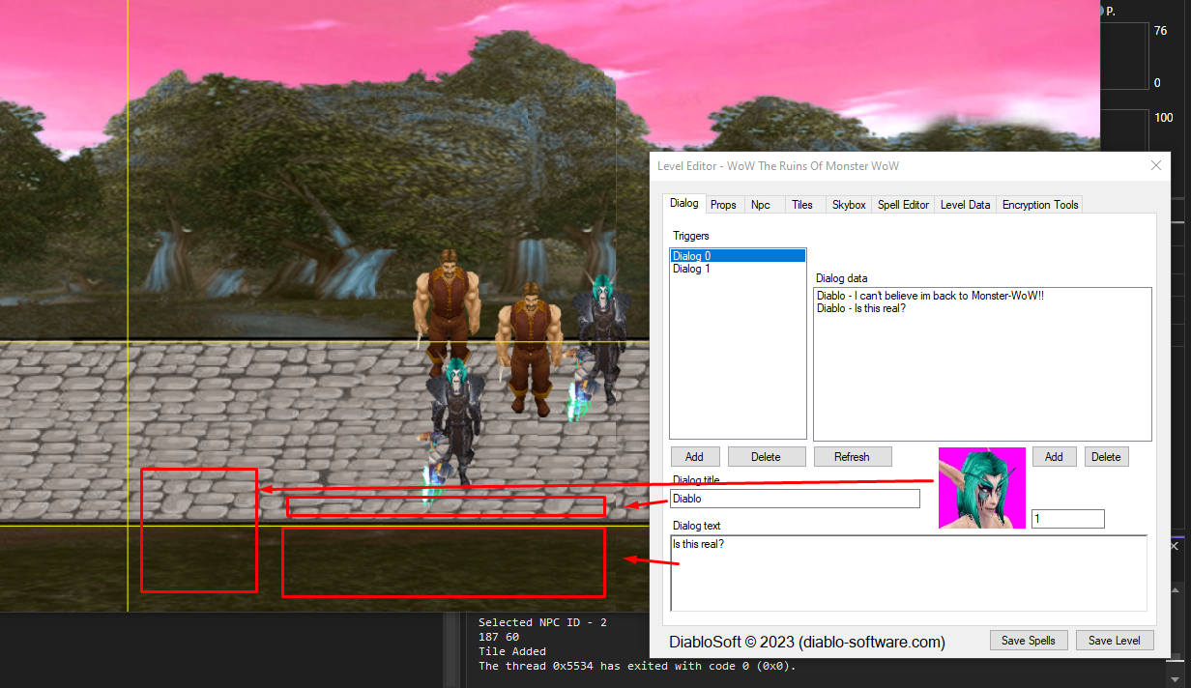
Task: Click the '187 60' output line
Action: point(499,637)
